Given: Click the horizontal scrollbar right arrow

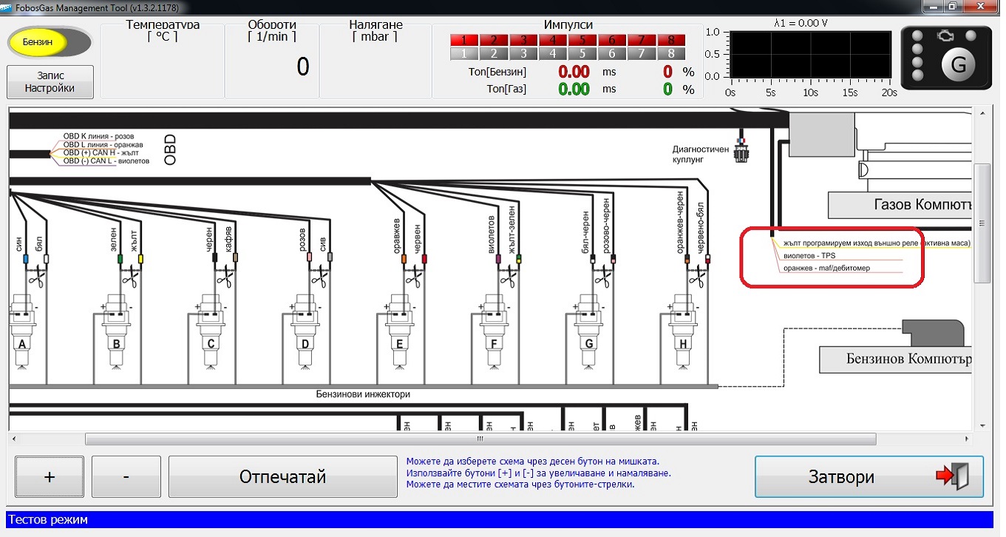Looking at the screenshot, I should point(966,439).
